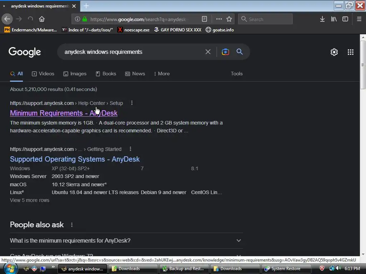Show hidden quick launch items chevron
This screenshot has width=366, height=274.
53,267
